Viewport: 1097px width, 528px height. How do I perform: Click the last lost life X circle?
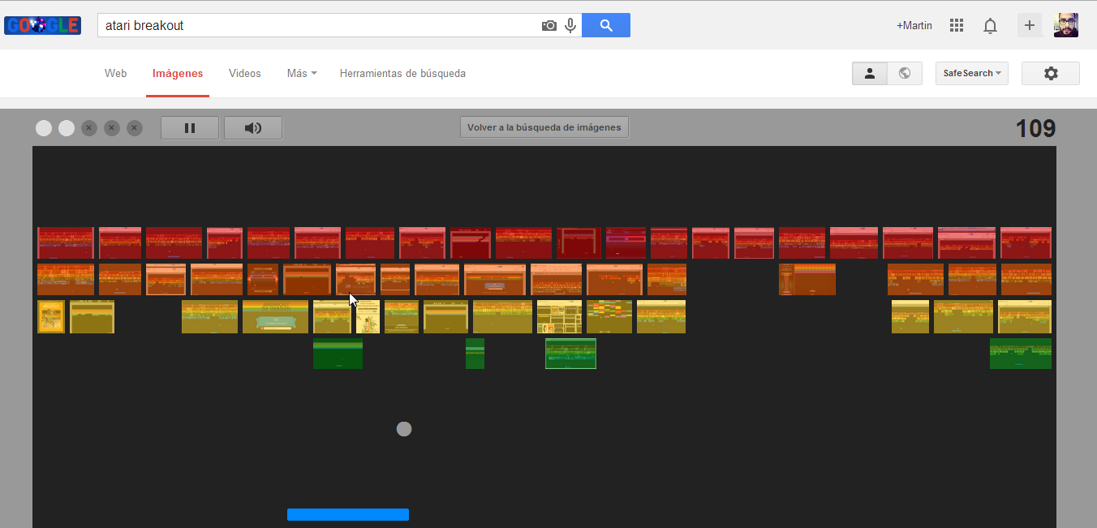pos(135,128)
